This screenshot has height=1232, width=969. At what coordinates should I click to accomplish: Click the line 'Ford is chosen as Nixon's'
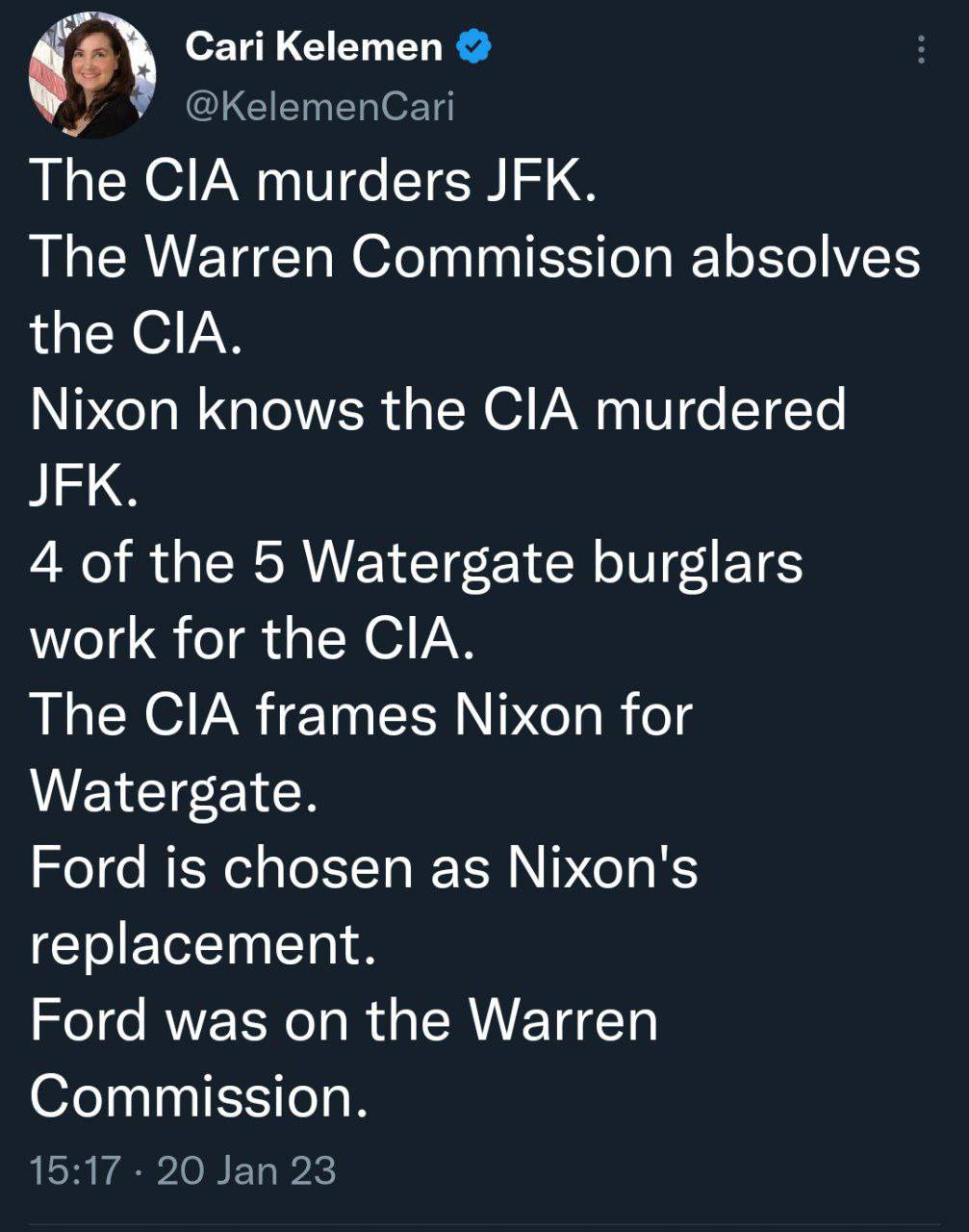364,866
